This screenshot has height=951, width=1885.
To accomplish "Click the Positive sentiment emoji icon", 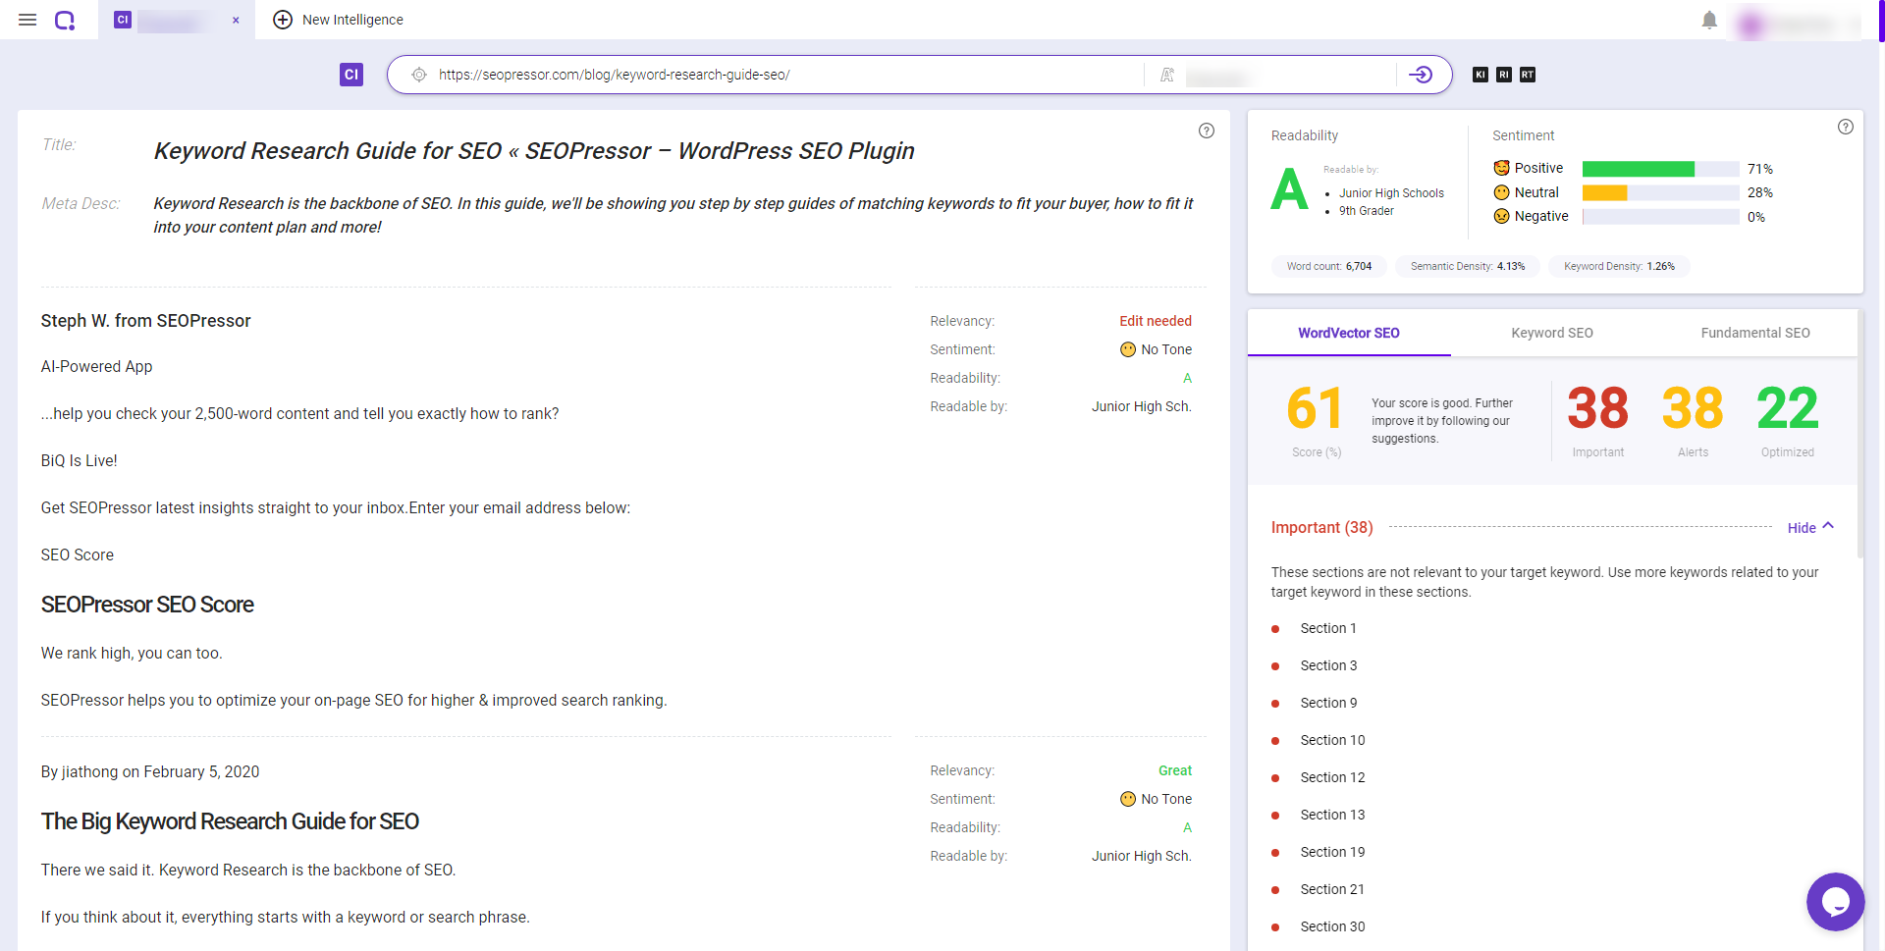I will (x=1501, y=168).
